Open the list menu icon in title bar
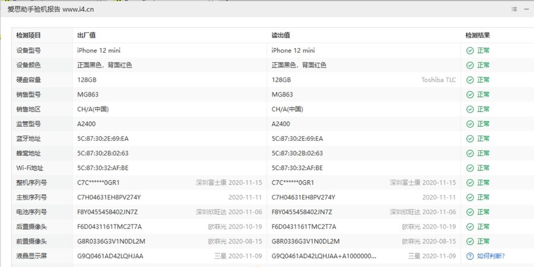The image size is (534, 267). [x=514, y=9]
